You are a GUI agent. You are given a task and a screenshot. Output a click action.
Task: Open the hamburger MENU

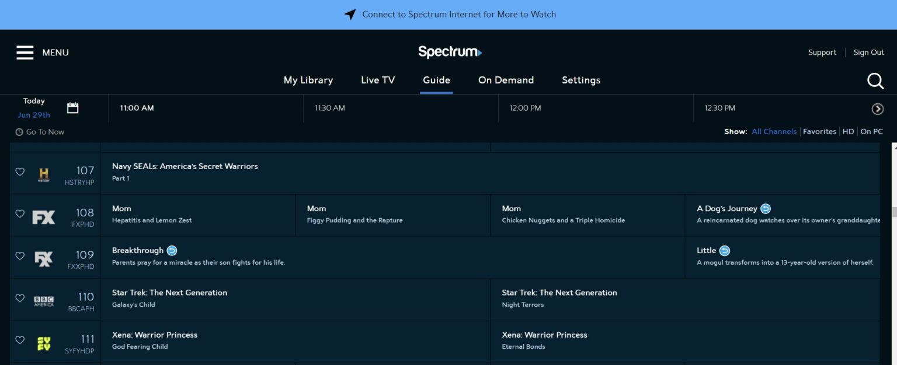pyautogui.click(x=25, y=52)
